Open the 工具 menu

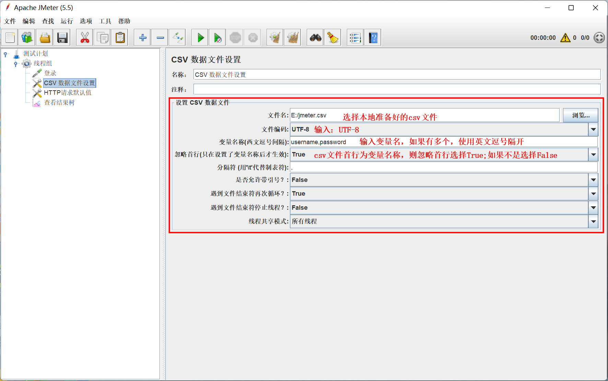coord(105,21)
